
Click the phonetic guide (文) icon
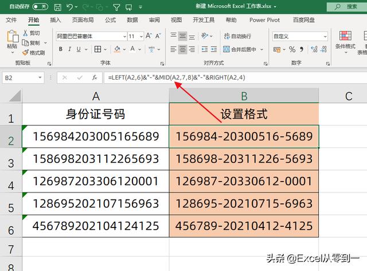pos(151,49)
